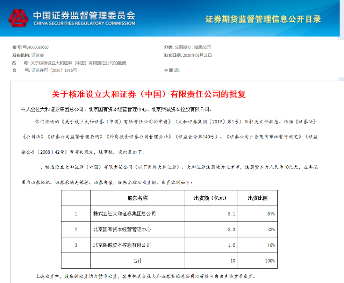
Task: Click the line 会公告〔2008〕42号 等有关规定
Action: 82,152
